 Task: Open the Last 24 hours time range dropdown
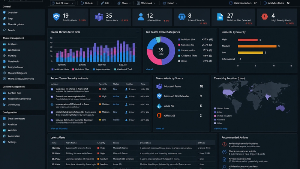click(63, 3)
